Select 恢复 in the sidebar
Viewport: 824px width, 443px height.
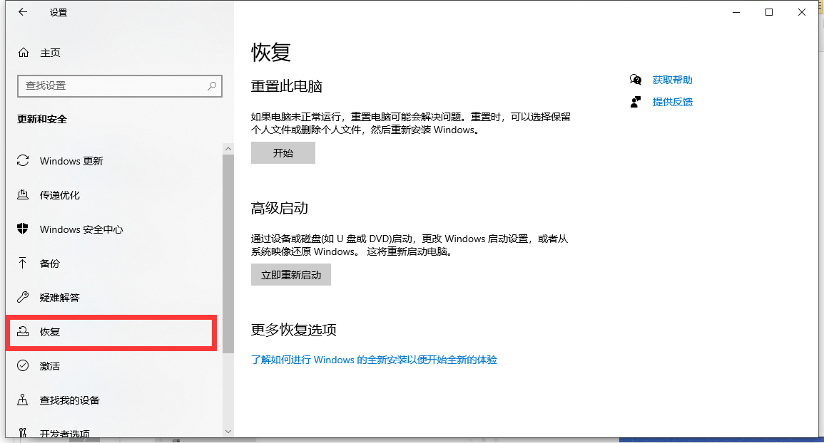[111, 332]
